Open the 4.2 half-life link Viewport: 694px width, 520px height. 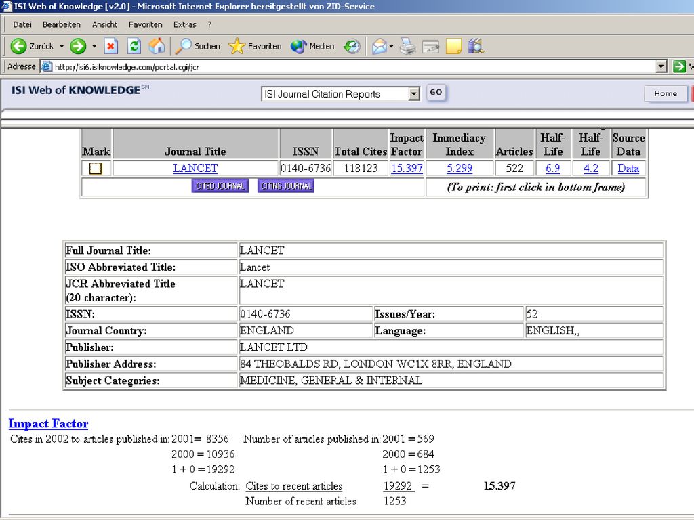click(591, 169)
